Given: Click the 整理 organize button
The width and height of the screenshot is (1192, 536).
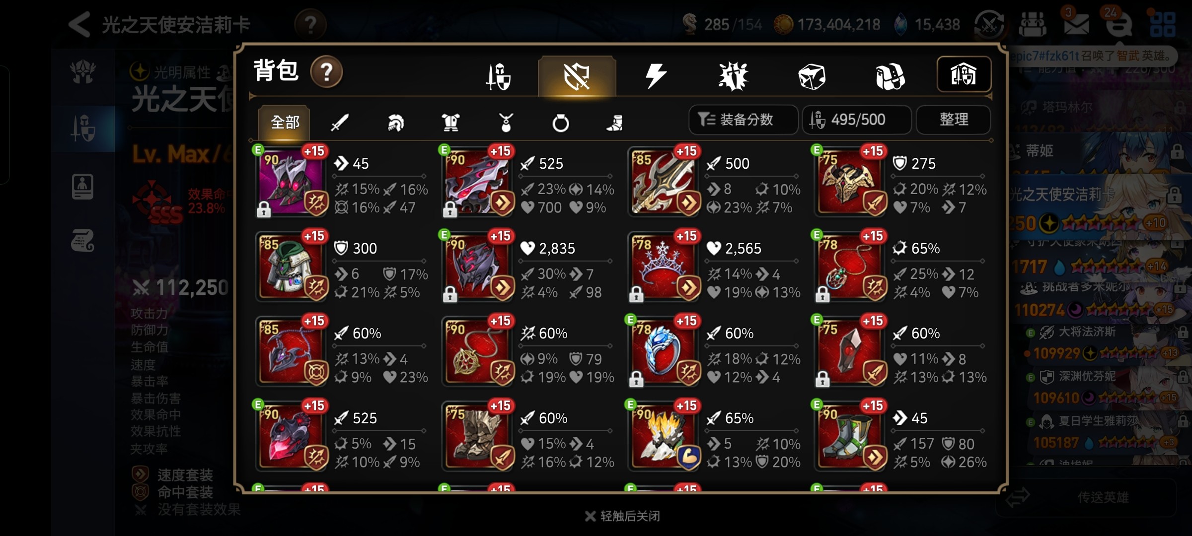Looking at the screenshot, I should pyautogui.click(x=953, y=120).
